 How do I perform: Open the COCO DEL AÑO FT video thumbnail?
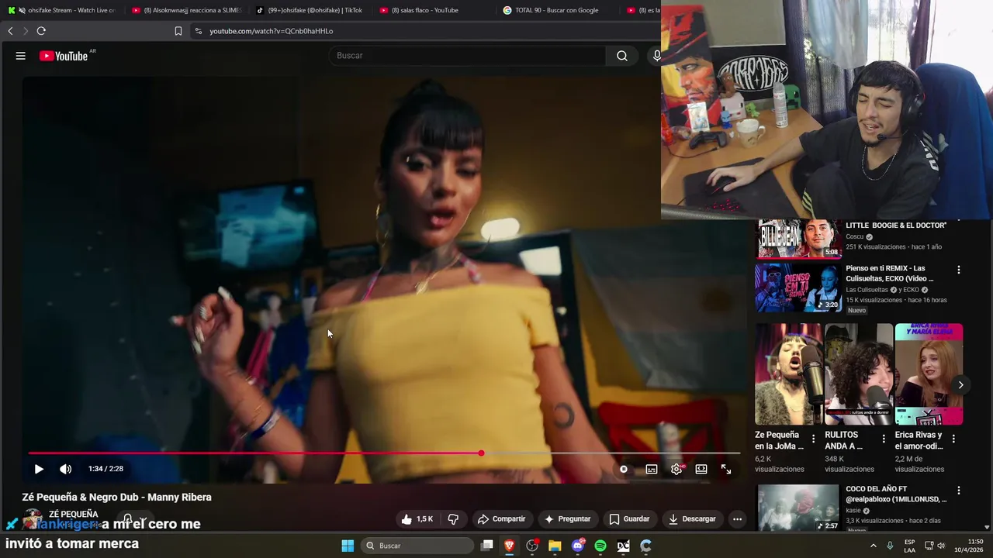tap(798, 508)
